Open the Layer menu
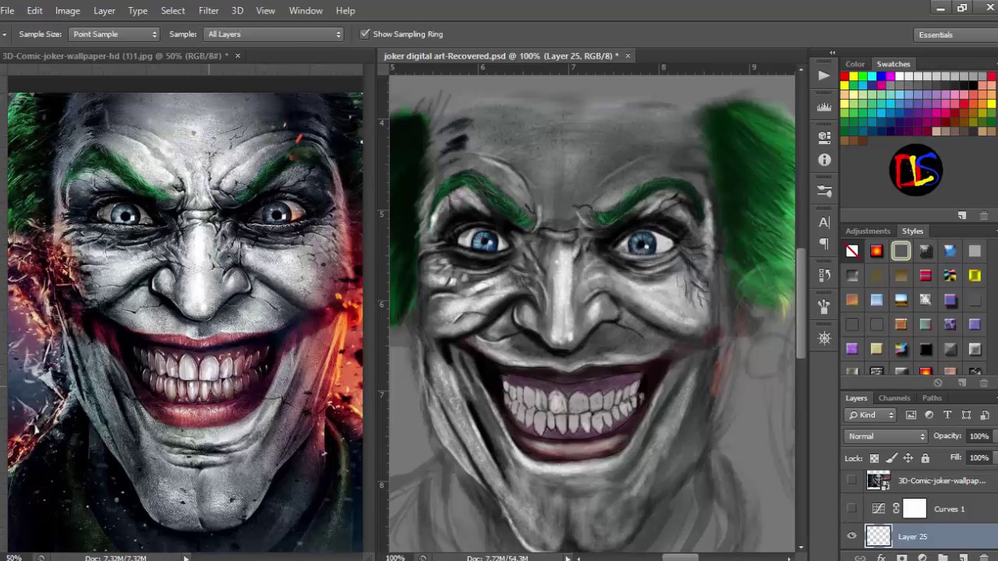The width and height of the screenshot is (998, 561). (104, 11)
